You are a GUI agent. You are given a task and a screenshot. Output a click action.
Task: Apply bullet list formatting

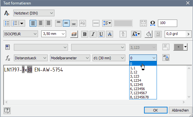pyautogui.click(x=7, y=23)
